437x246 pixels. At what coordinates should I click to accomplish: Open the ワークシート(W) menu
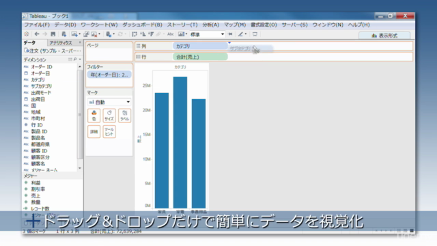99,25
